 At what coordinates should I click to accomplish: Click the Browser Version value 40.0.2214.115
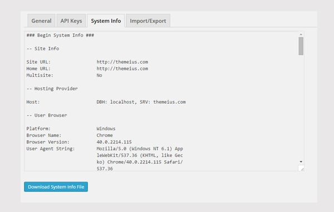[x=114, y=142]
